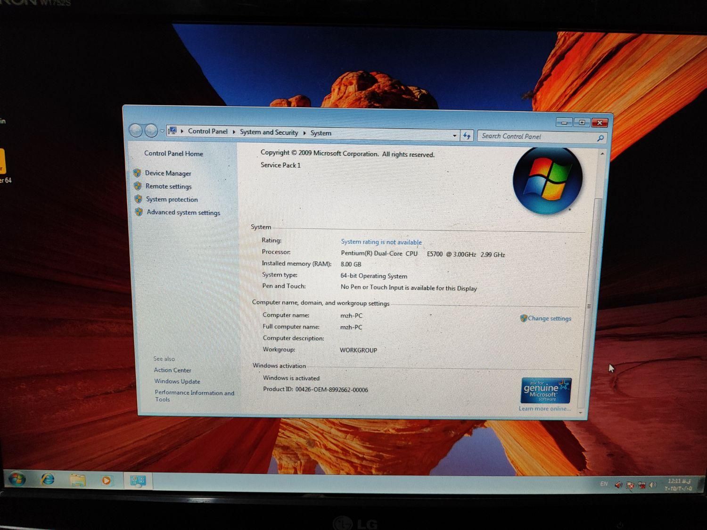This screenshot has width=707, height=530.
Task: Open the Start menu orb
Action: pos(17,480)
